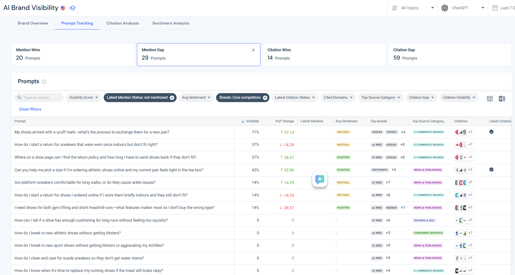Click the Clear filters link
The height and width of the screenshot is (275, 515).
(x=30, y=109)
